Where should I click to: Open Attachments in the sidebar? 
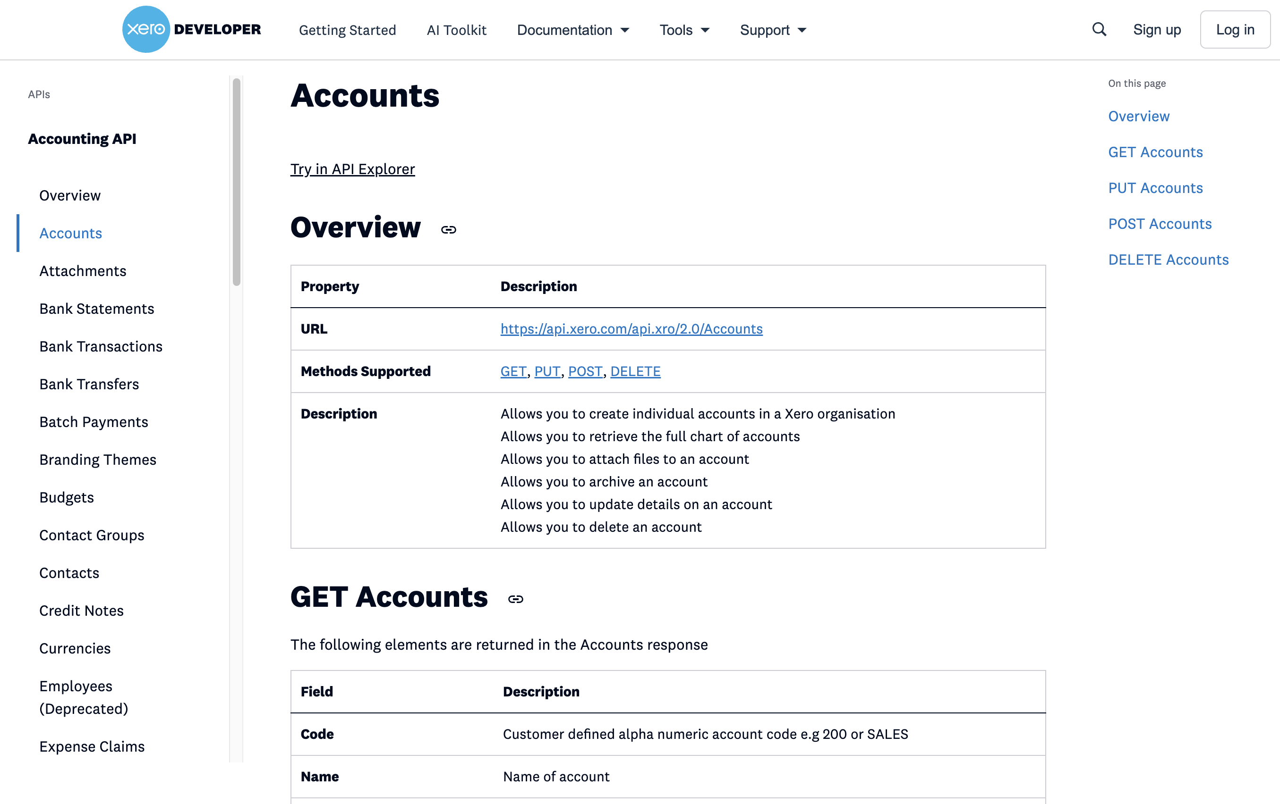tap(83, 271)
